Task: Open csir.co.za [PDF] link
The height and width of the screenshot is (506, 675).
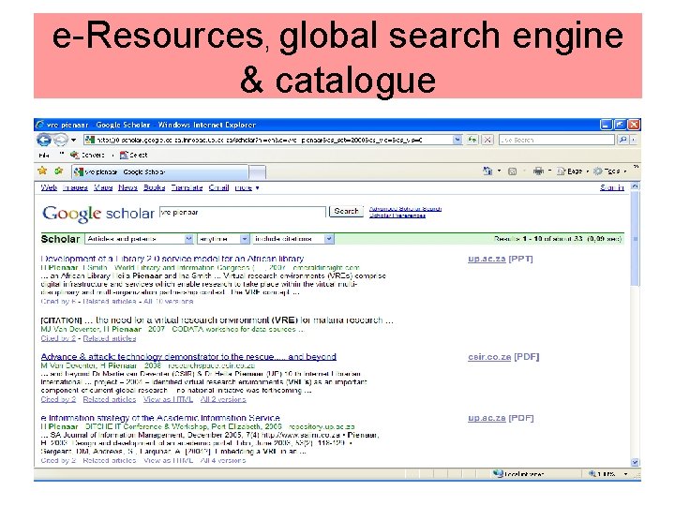Action: tap(503, 357)
